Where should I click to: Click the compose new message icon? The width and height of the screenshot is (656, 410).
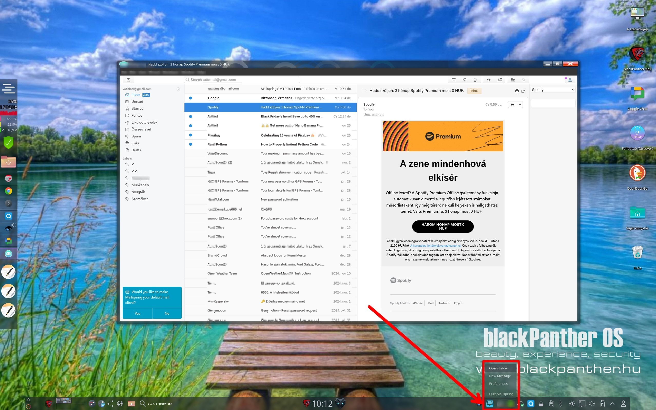[128, 80]
